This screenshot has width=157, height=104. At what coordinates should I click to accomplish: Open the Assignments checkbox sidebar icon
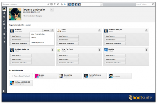pos(4,24)
